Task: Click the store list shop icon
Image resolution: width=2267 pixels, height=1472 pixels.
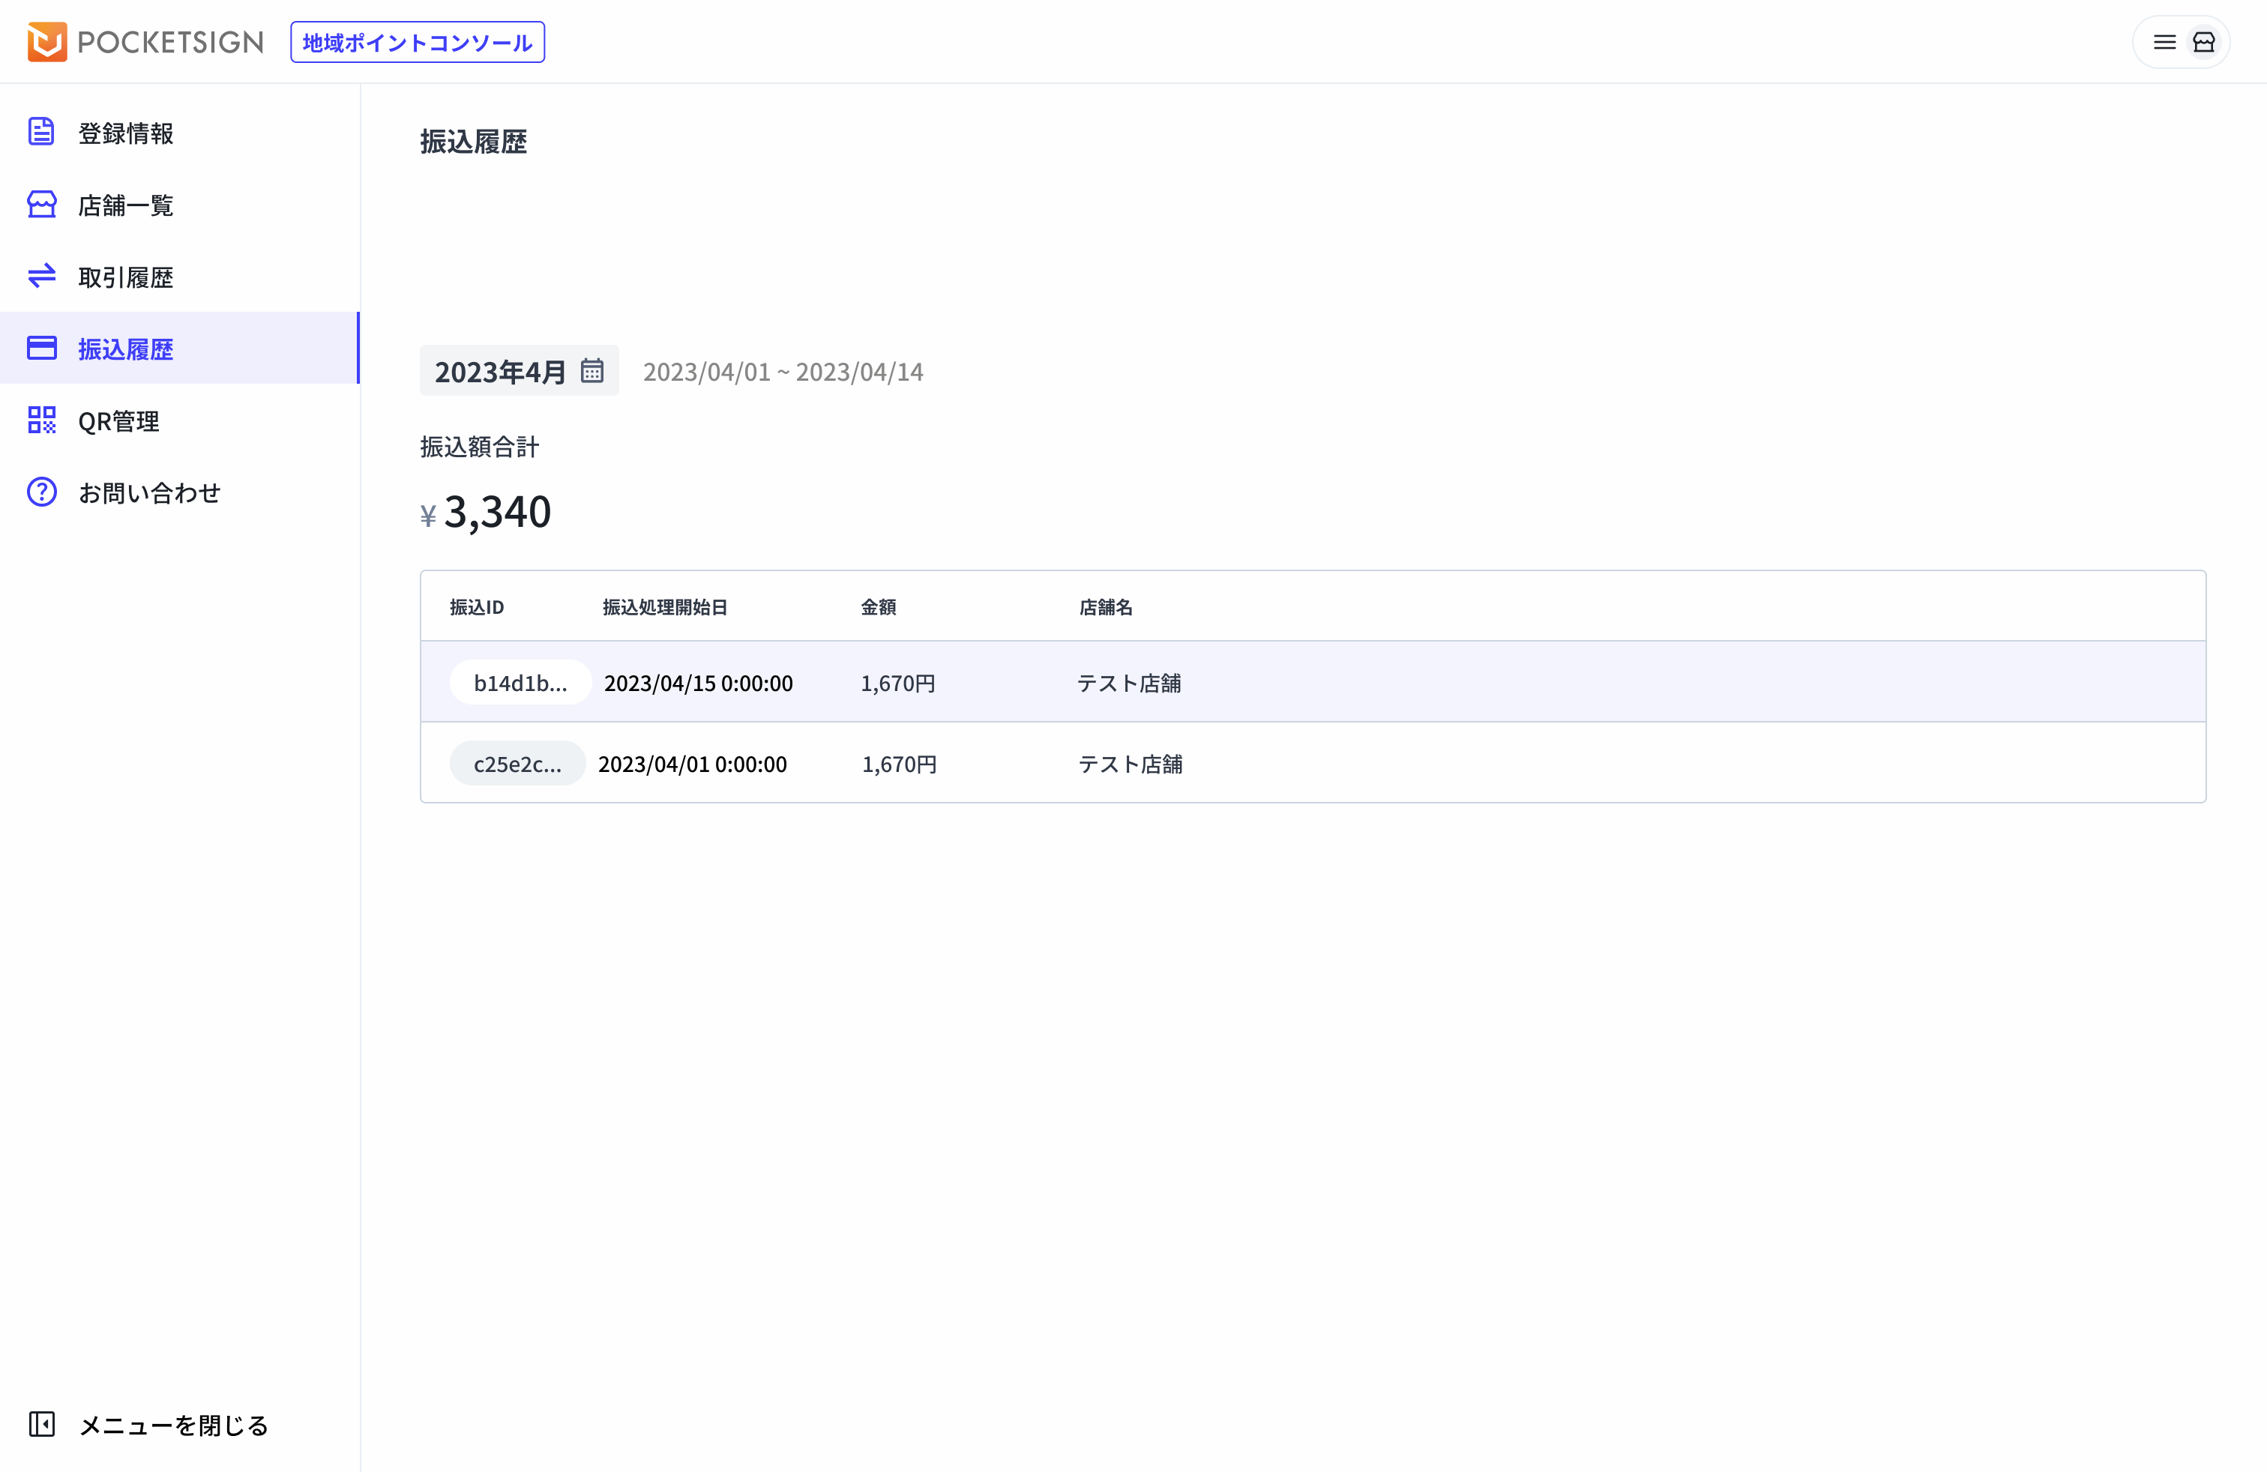Action: (41, 204)
